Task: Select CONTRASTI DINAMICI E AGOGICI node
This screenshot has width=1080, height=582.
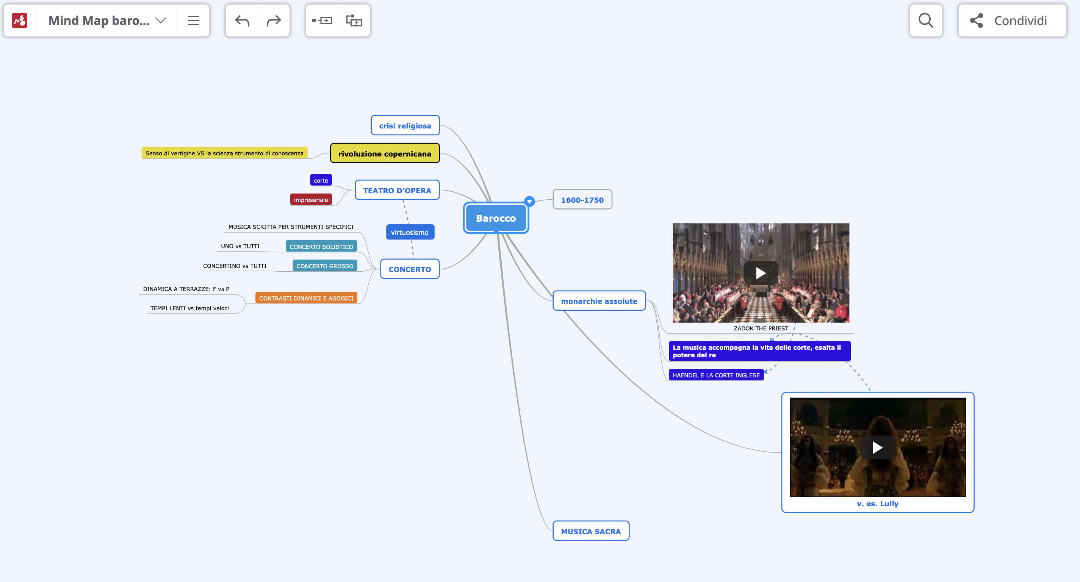Action: click(306, 298)
